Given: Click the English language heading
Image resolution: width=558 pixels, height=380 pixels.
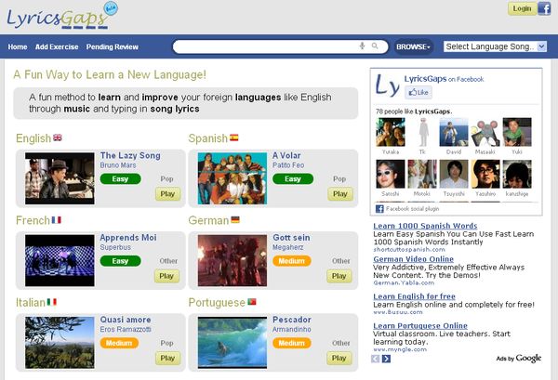Looking at the screenshot, I should (x=33, y=138).
